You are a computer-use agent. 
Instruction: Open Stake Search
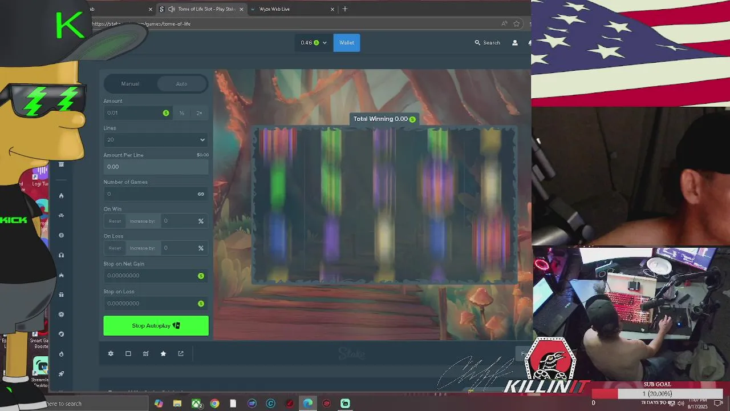[488, 43]
